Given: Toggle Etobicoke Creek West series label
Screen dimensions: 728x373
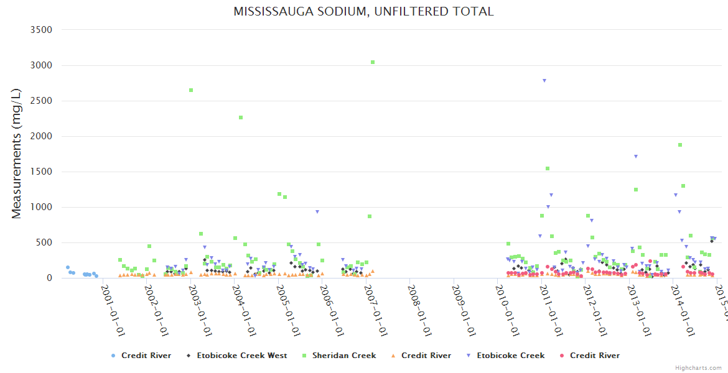Looking at the screenshot, I should tap(241, 356).
